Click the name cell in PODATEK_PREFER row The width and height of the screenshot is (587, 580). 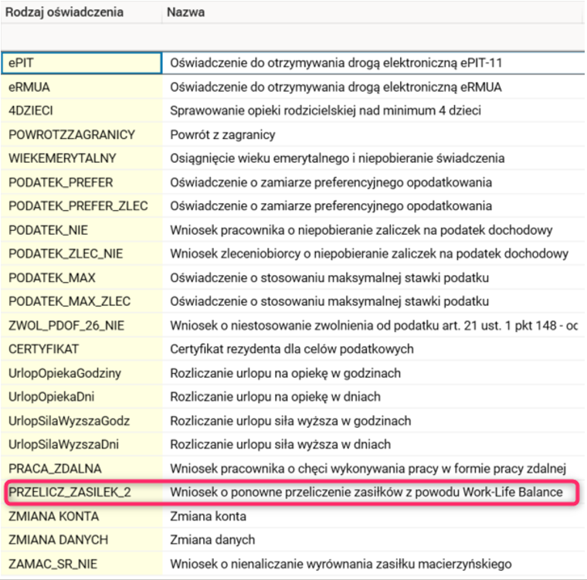(x=374, y=182)
